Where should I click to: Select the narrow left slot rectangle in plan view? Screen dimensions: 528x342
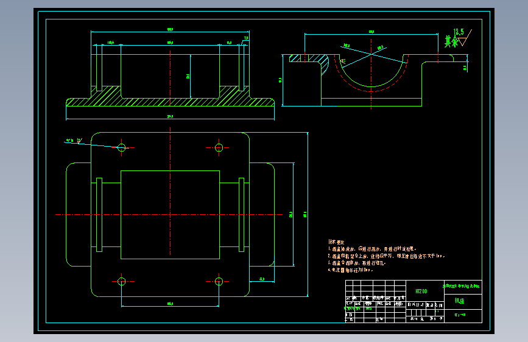99,215
